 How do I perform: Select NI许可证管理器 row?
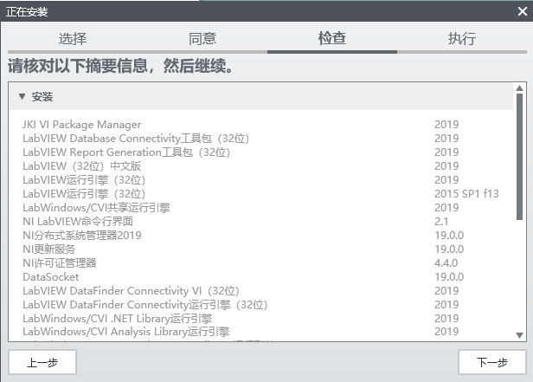[60, 263]
